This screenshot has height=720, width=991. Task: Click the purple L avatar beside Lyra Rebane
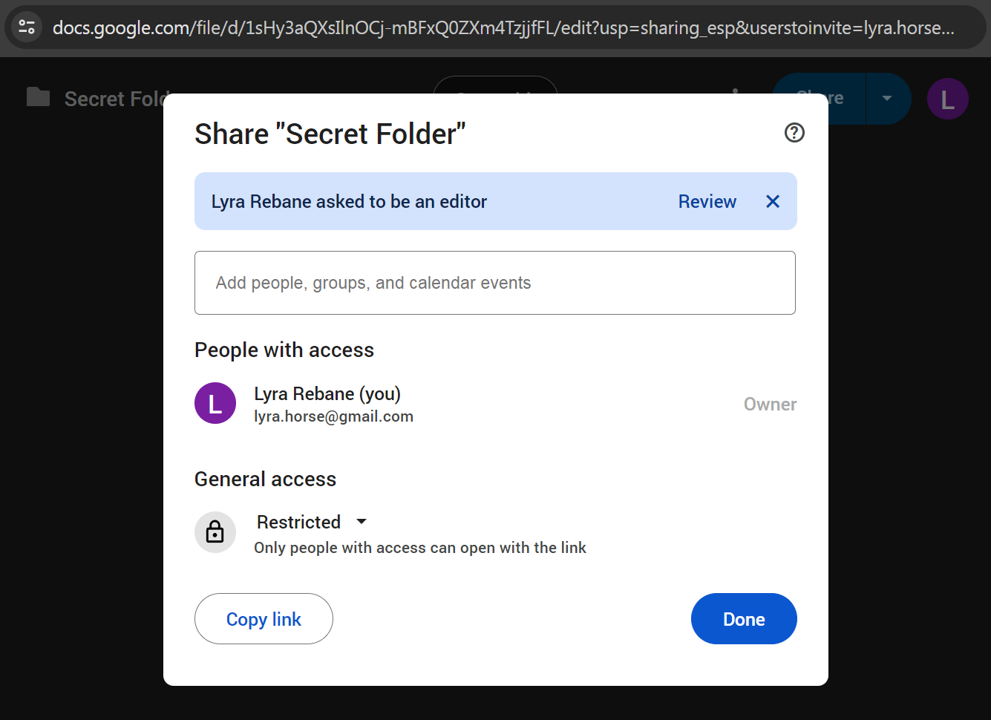[215, 403]
